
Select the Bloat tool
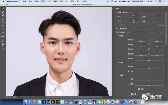click(x=3, y=26)
